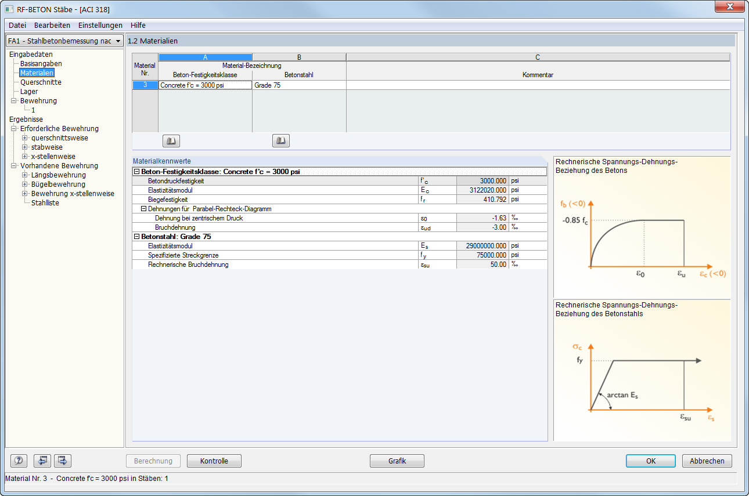Image resolution: width=749 pixels, height=496 pixels.
Task: Select Lager in the tree
Action: [29, 92]
